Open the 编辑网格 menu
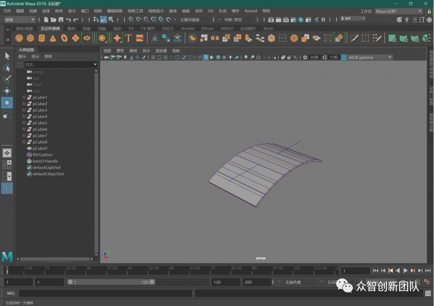Screen dimensions: 434x306 coord(114,11)
